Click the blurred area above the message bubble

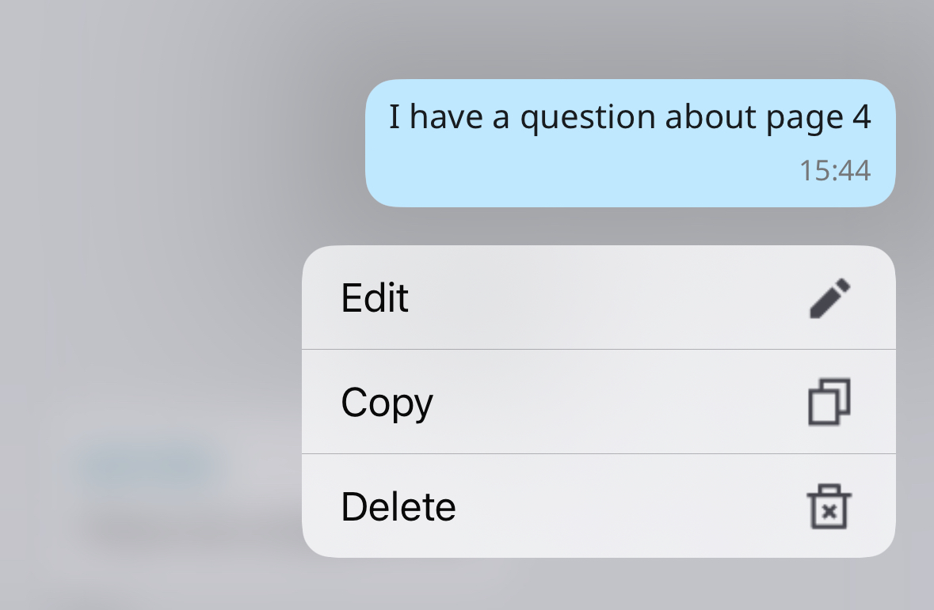coord(631,37)
